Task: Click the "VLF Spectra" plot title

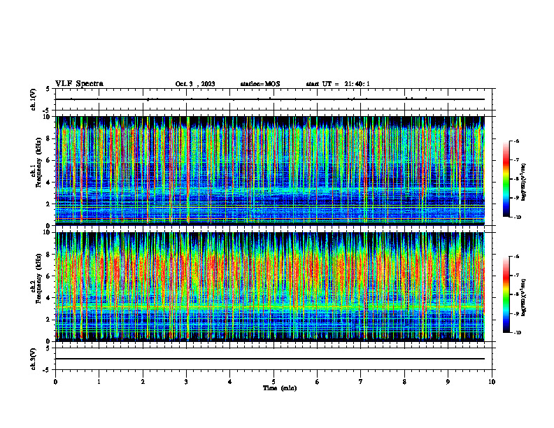Action: click(x=79, y=84)
